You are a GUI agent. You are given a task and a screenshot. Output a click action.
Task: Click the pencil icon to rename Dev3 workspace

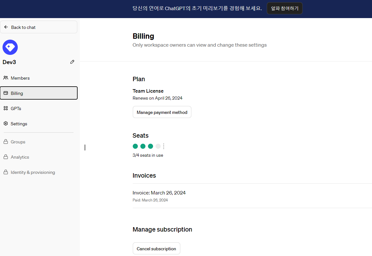pyautogui.click(x=72, y=62)
